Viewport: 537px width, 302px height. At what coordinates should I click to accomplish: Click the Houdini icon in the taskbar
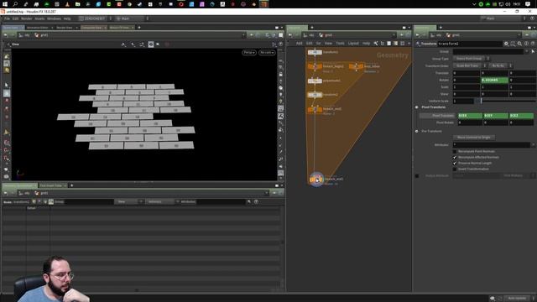click(264, 4)
